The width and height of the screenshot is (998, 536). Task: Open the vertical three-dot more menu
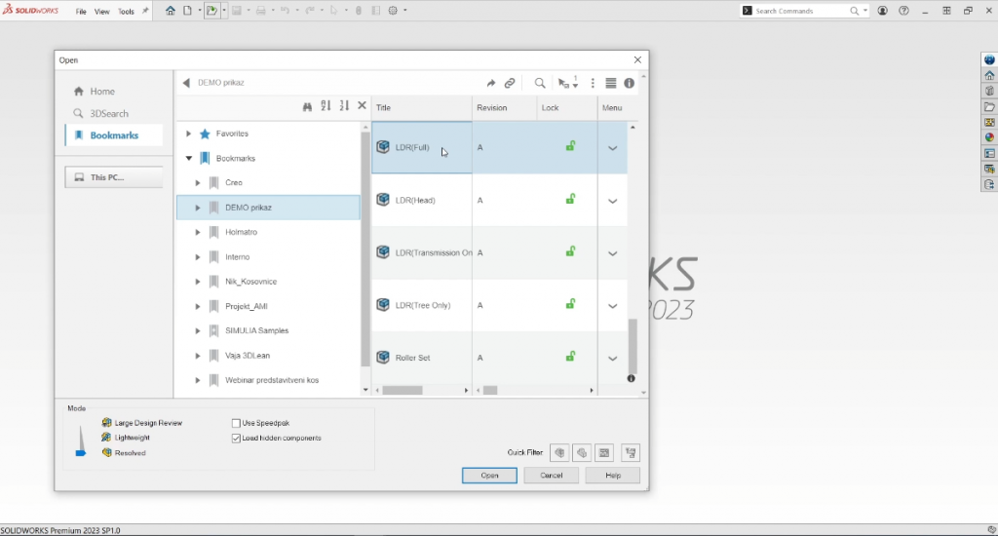click(593, 84)
